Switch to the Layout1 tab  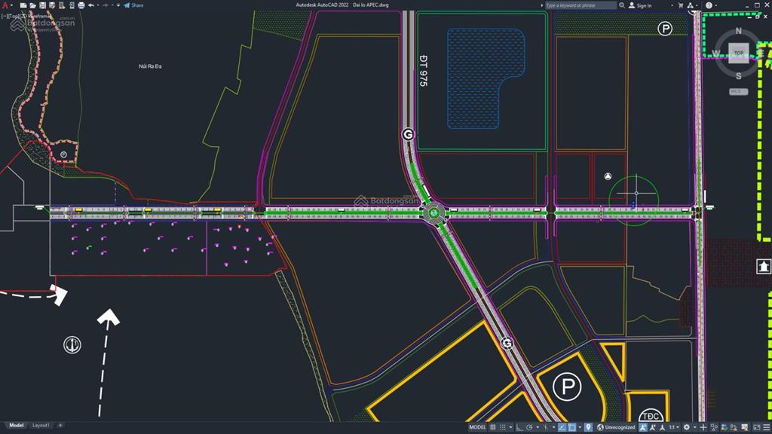tap(41, 426)
